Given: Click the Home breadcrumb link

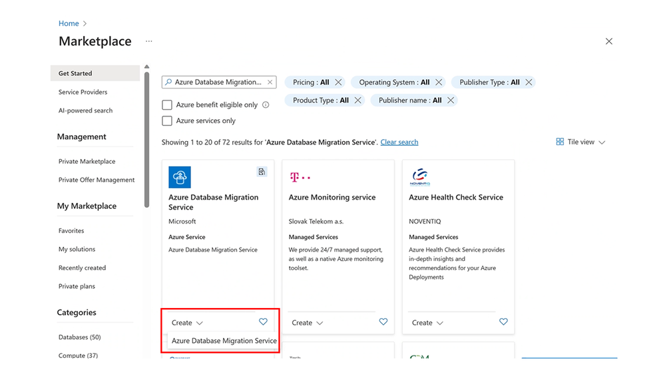Looking at the screenshot, I should (x=69, y=23).
